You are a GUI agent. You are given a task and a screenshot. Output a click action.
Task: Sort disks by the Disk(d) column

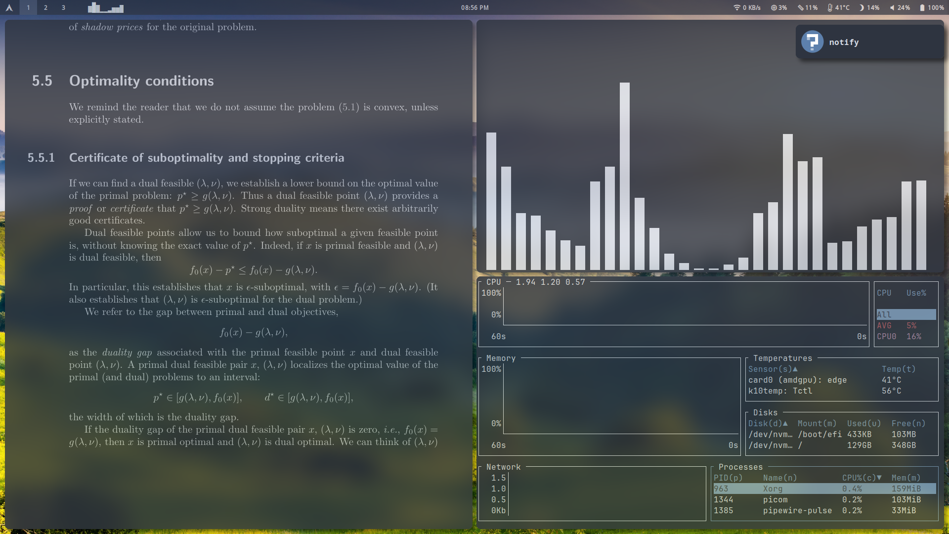pos(768,423)
